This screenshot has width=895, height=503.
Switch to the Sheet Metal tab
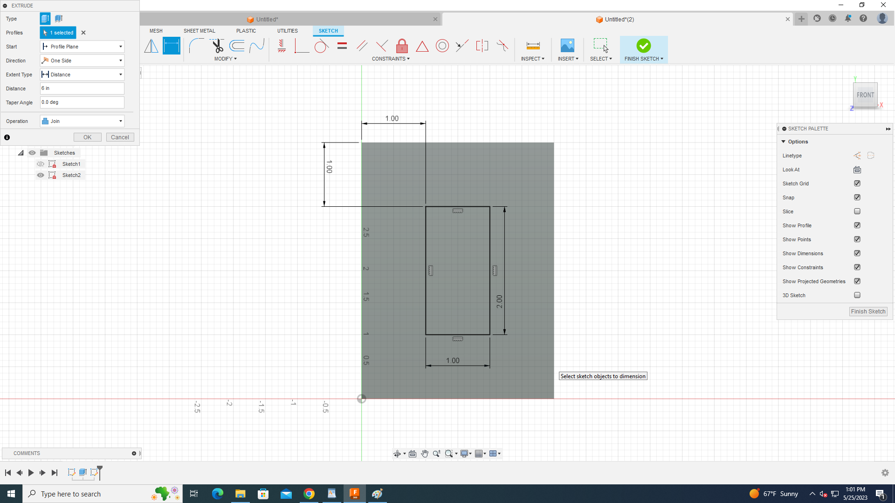point(199,31)
